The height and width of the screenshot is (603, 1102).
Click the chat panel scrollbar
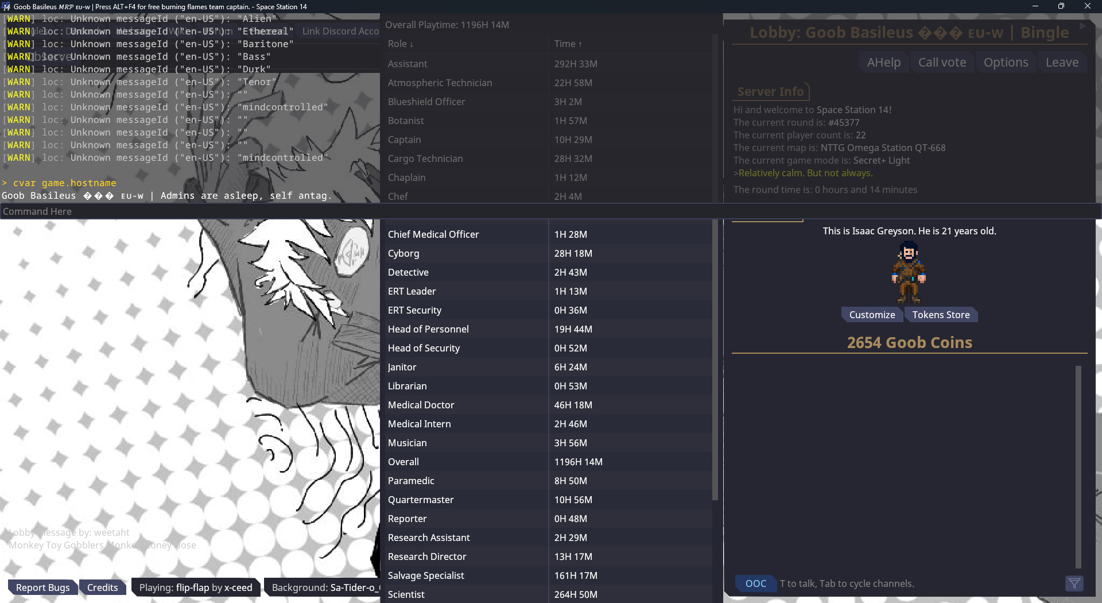point(1078,466)
